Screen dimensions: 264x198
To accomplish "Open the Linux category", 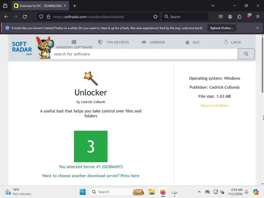I will [233, 42].
